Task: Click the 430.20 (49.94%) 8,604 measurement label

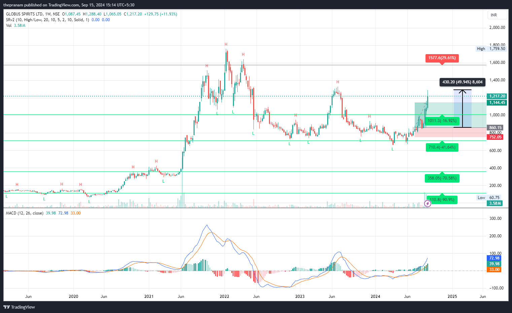Action: 463,82
